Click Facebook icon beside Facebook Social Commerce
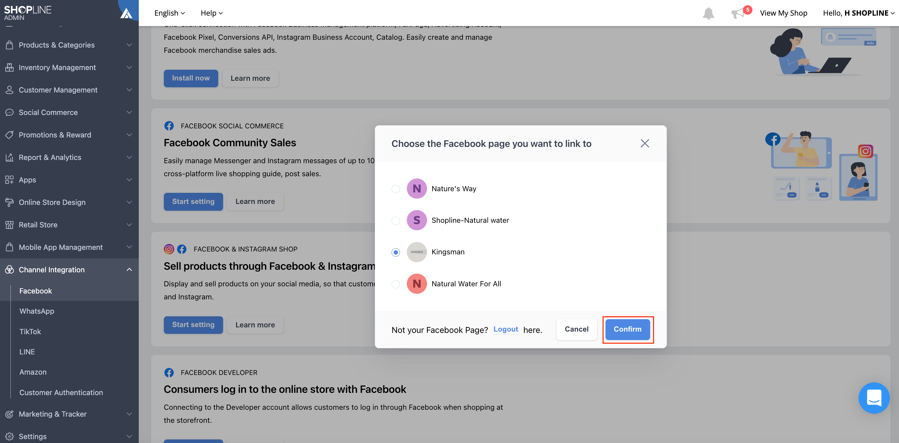 click(x=169, y=126)
